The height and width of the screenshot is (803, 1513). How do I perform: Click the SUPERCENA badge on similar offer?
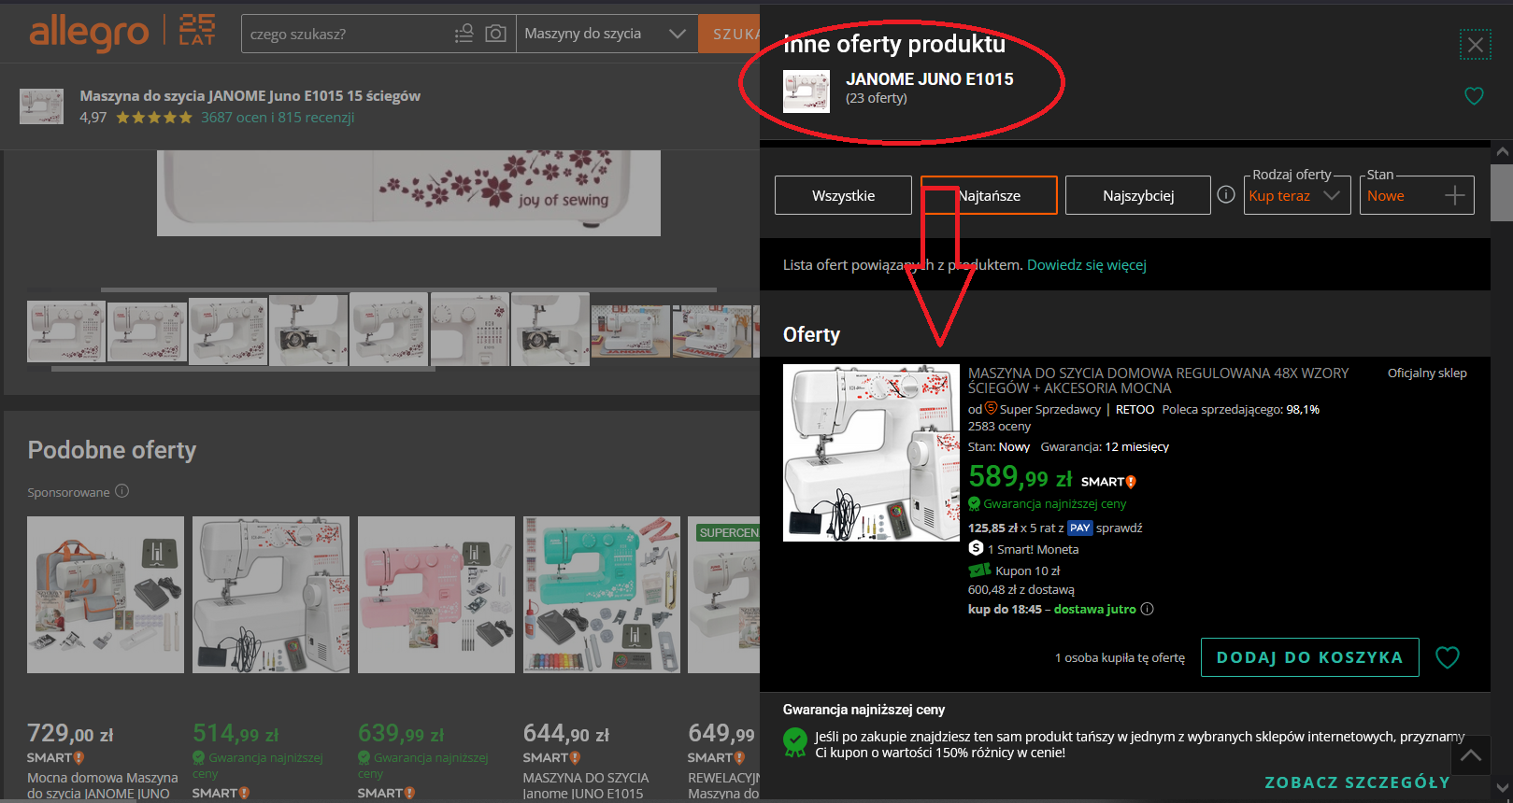[728, 532]
